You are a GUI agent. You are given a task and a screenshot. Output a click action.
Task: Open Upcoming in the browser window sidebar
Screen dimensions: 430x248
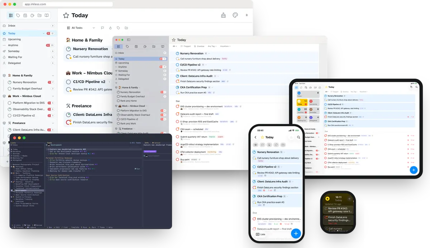[28, 39]
